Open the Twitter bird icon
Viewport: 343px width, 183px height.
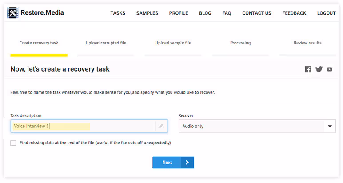tap(319, 69)
